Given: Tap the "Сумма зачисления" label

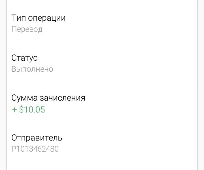Looking at the screenshot, I should [x=48, y=98].
